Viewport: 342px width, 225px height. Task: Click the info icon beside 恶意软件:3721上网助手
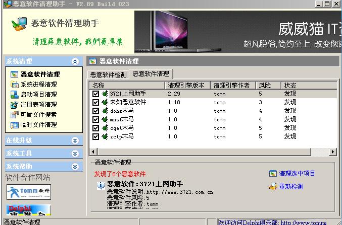[x=101, y=185]
